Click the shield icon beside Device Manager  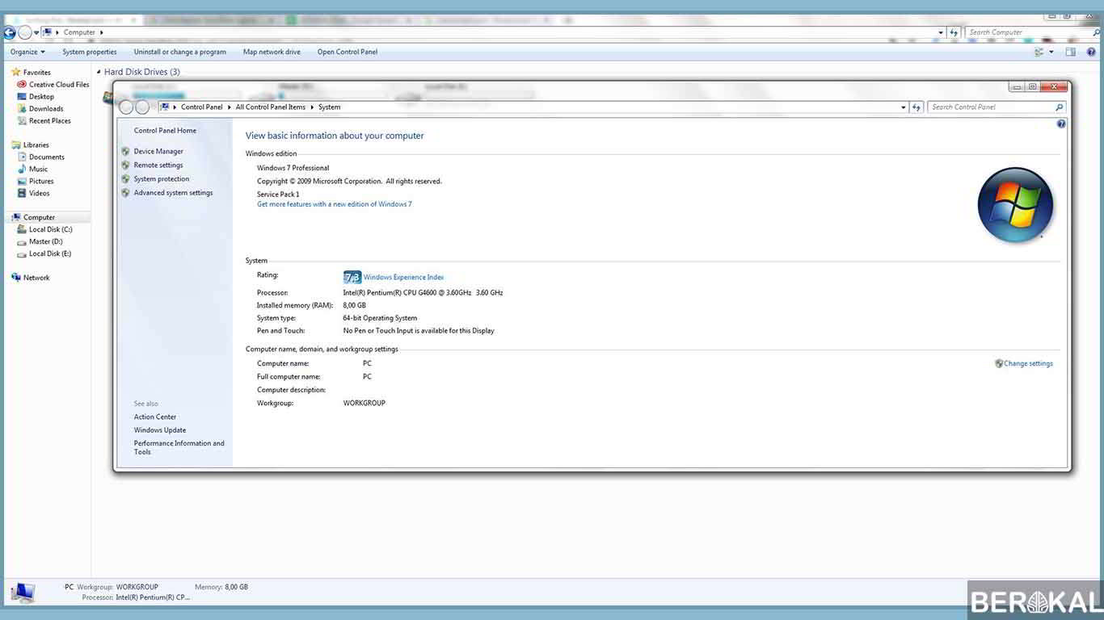click(x=125, y=151)
